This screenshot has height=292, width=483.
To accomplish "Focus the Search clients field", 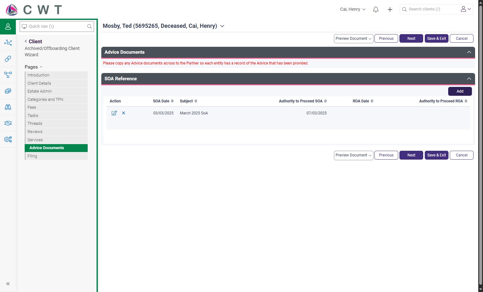I will pos(429,9).
